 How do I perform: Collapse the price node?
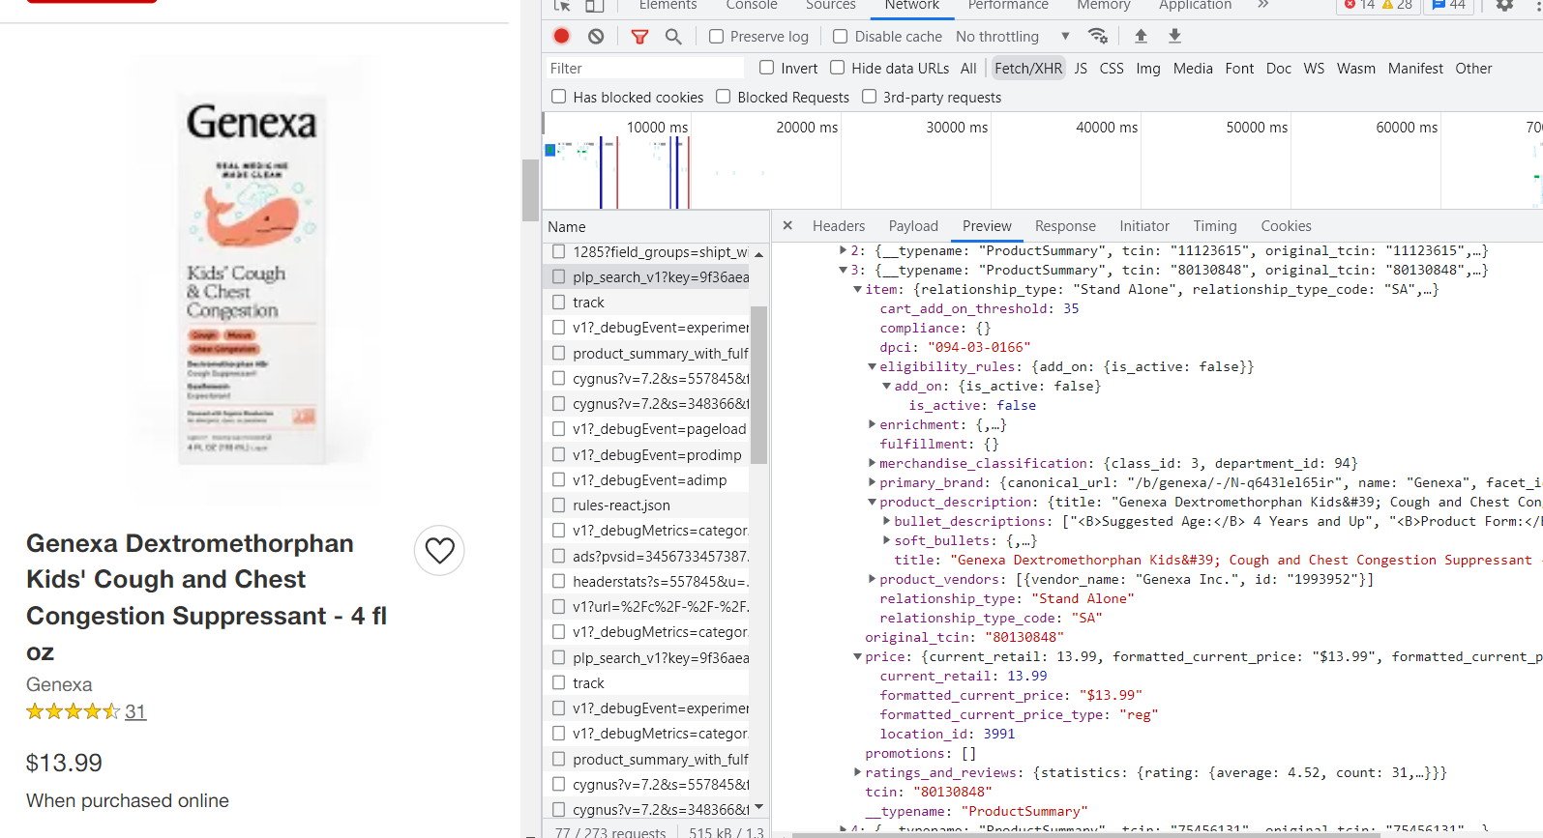[857, 656]
